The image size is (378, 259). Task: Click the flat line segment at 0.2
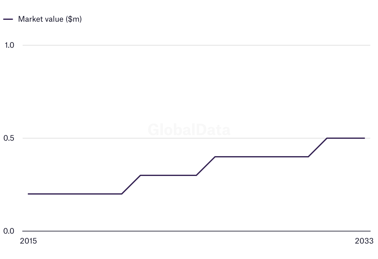(x=75, y=194)
